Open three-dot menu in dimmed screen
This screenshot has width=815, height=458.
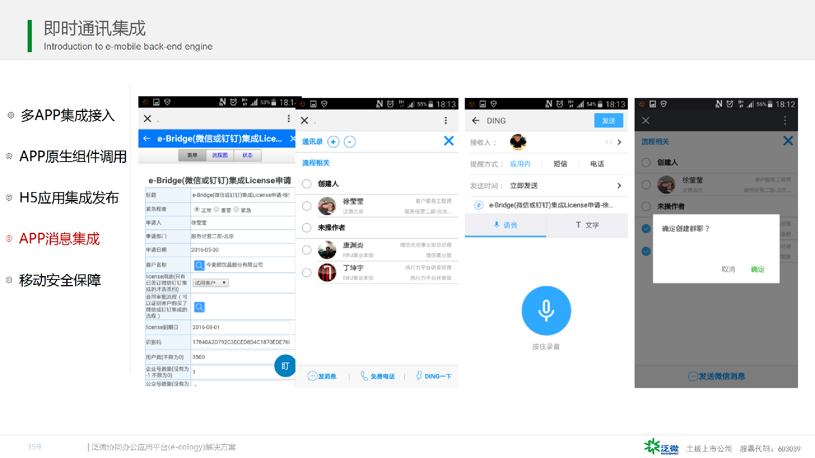pyautogui.click(x=785, y=120)
